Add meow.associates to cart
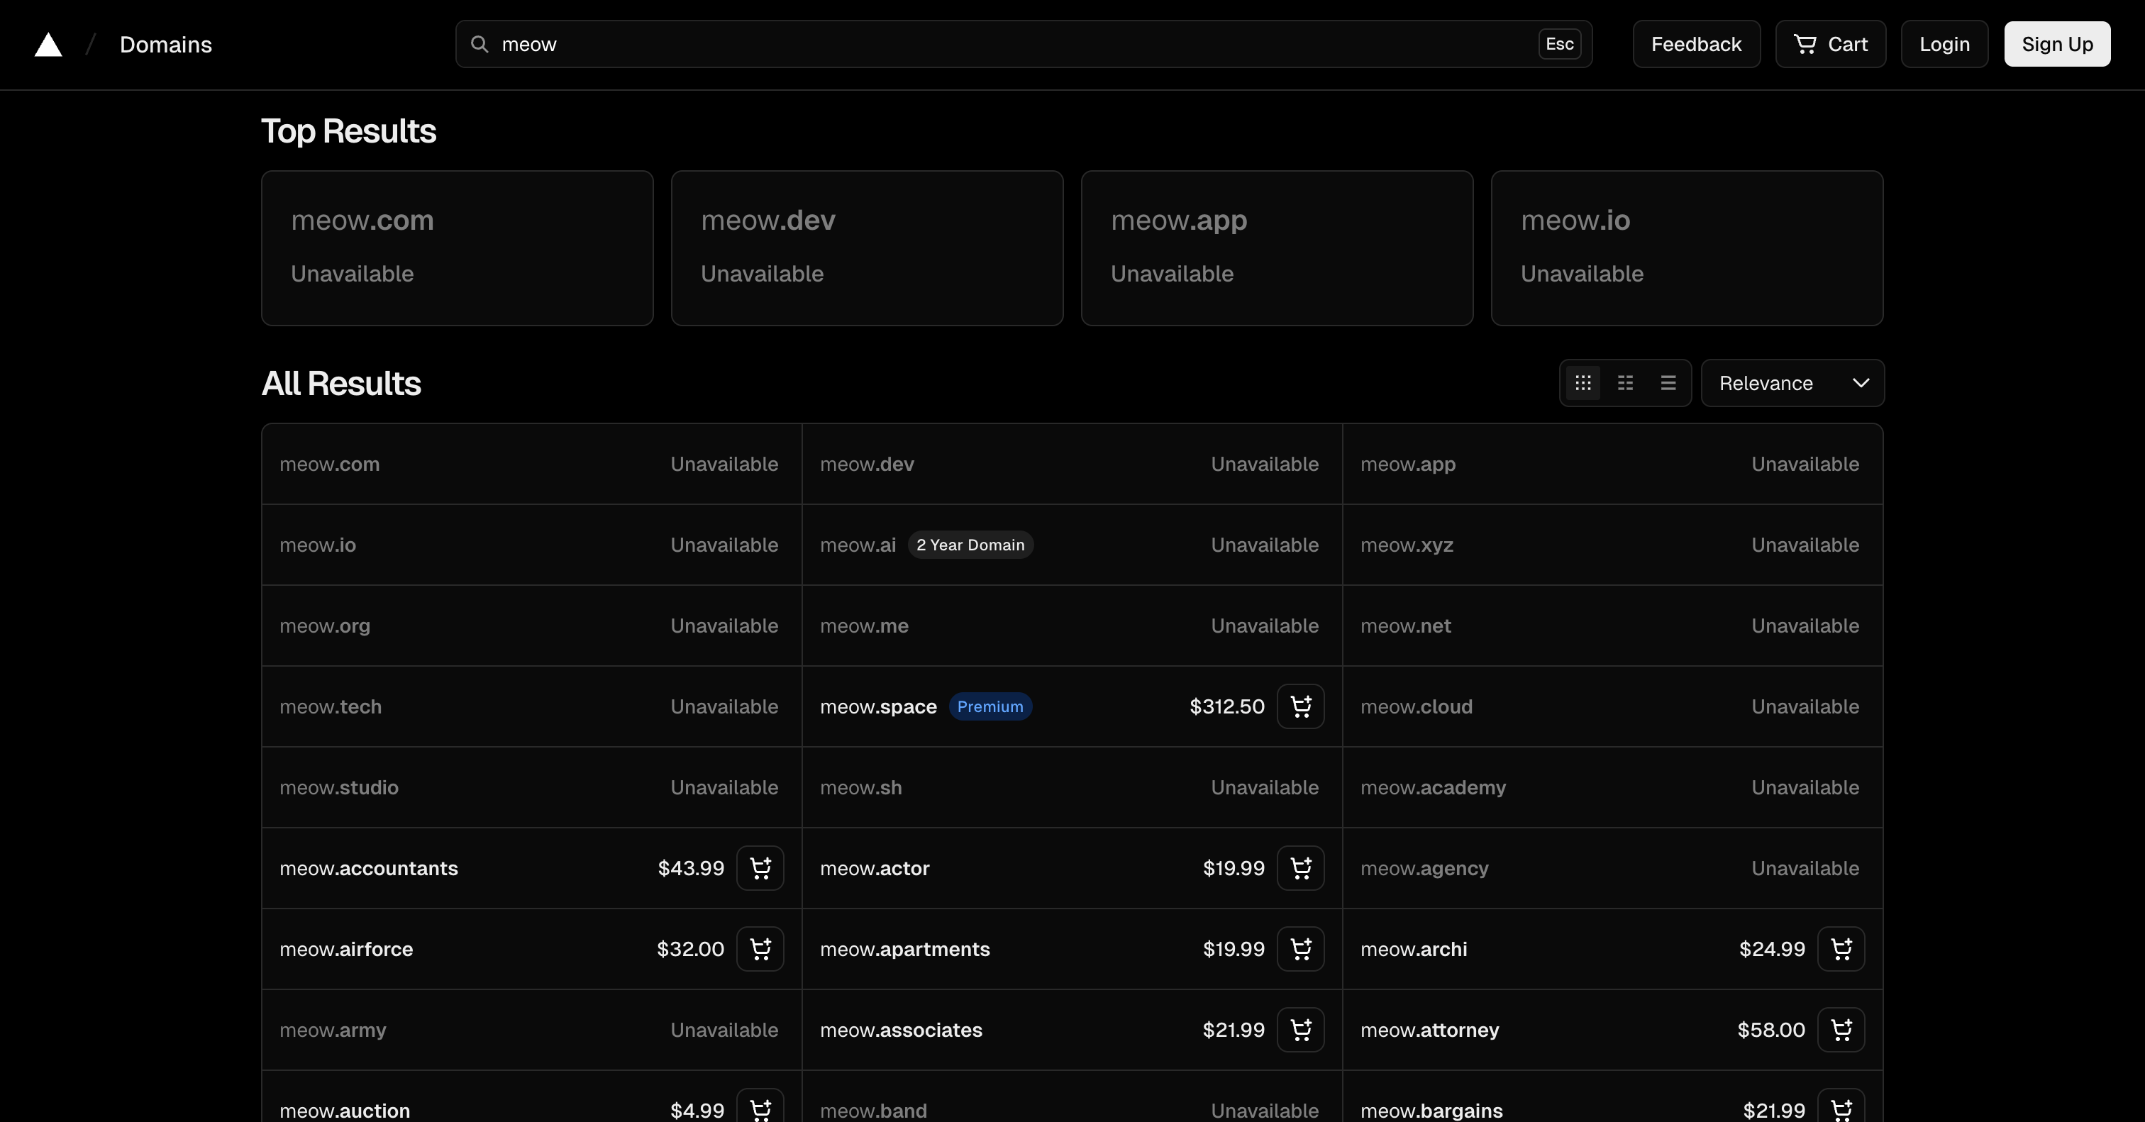 [x=1301, y=1030]
